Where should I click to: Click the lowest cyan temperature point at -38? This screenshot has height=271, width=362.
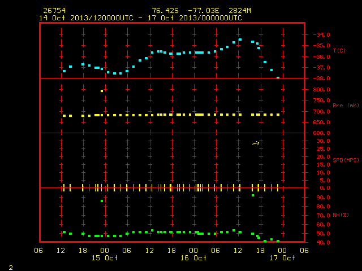click(x=278, y=78)
